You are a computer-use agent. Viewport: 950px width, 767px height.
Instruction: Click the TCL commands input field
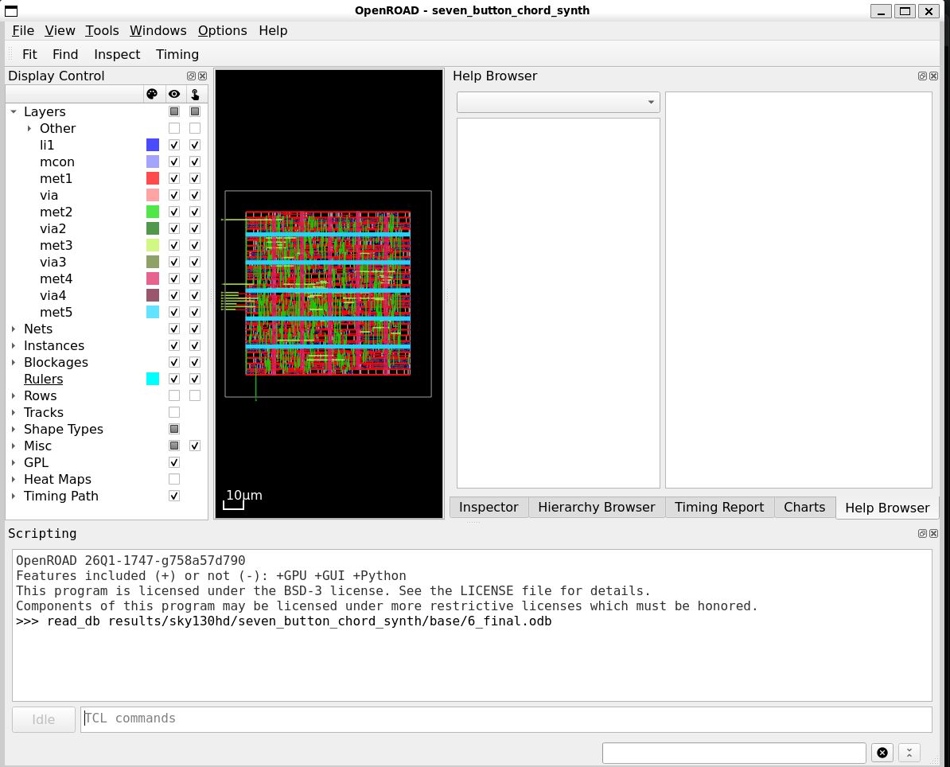(505, 718)
